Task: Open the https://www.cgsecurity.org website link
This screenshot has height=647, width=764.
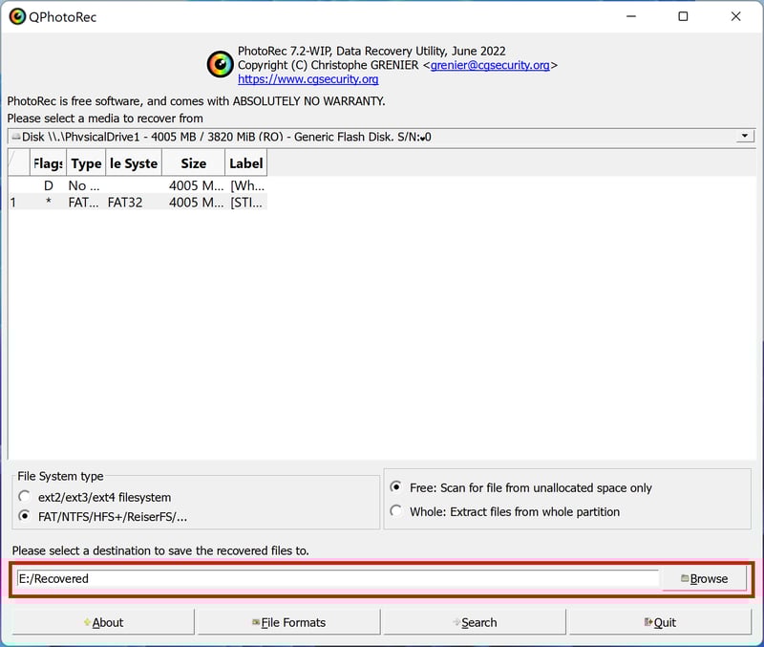Action: [308, 79]
